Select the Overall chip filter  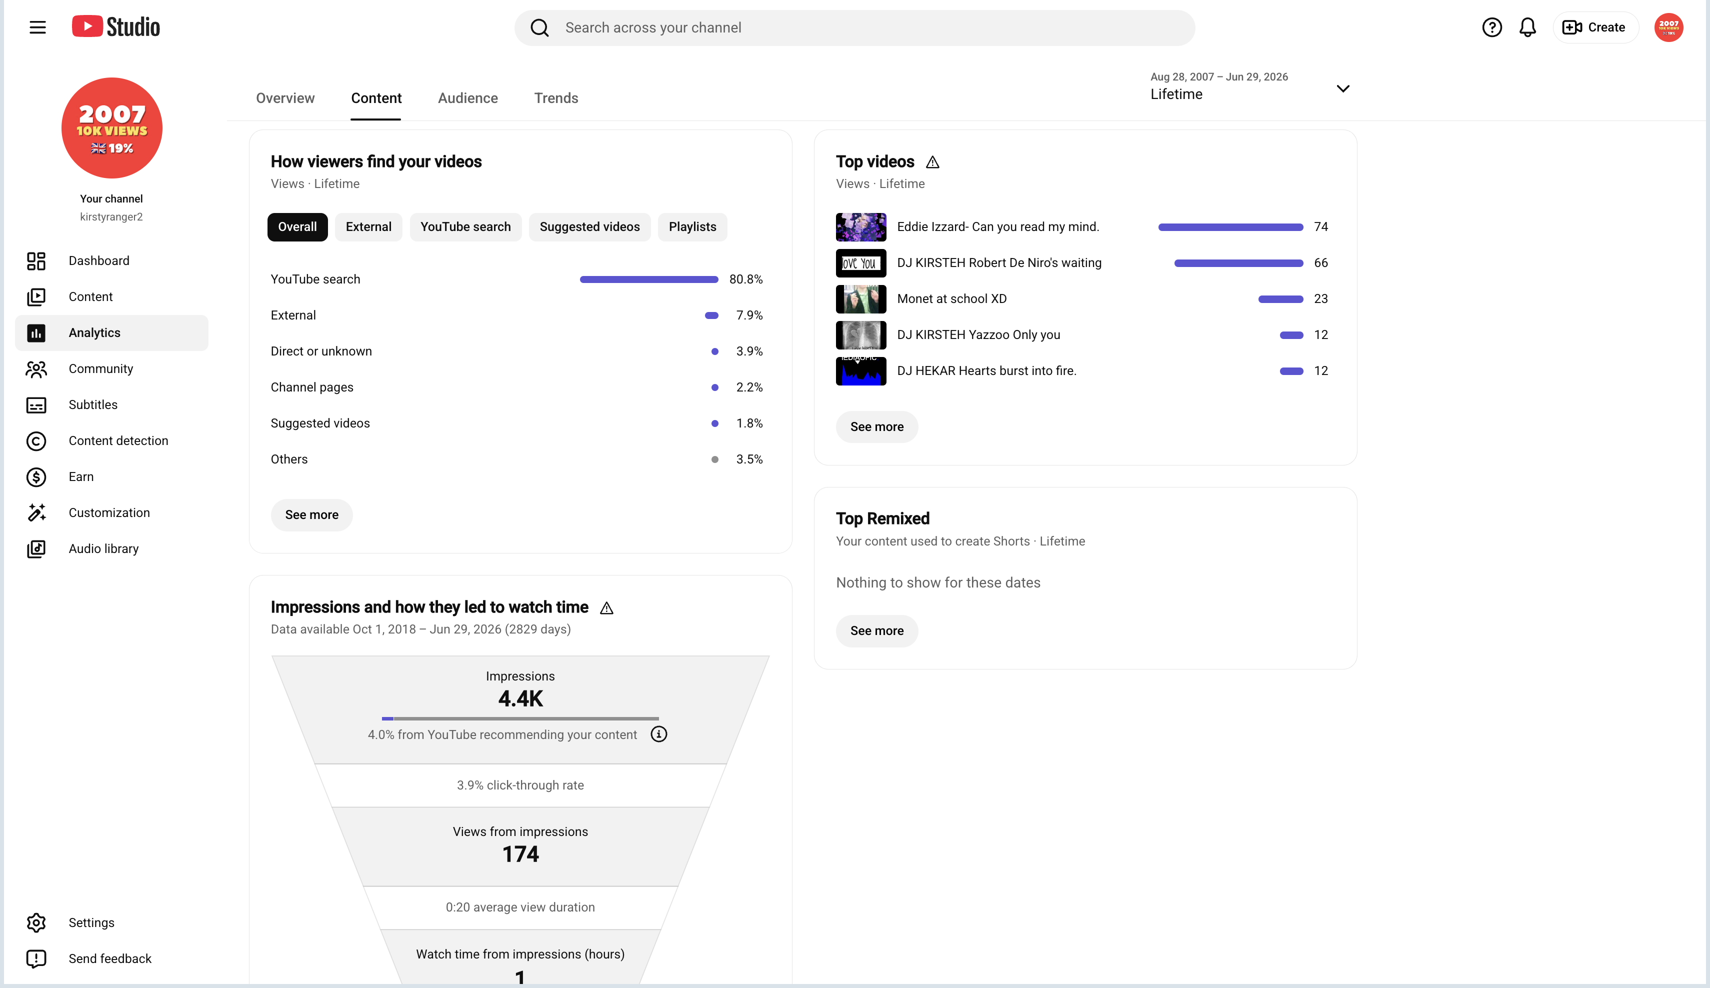(297, 226)
